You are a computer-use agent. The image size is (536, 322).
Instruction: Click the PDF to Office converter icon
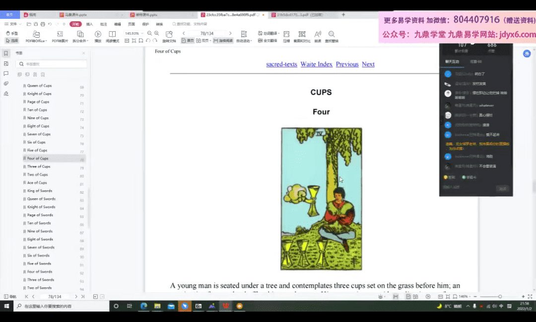pos(36,34)
